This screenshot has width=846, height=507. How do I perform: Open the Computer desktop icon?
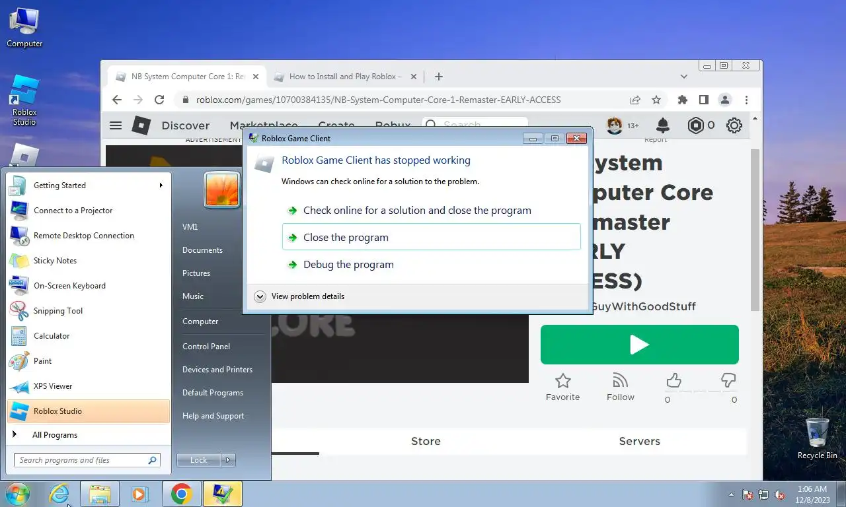point(24,27)
